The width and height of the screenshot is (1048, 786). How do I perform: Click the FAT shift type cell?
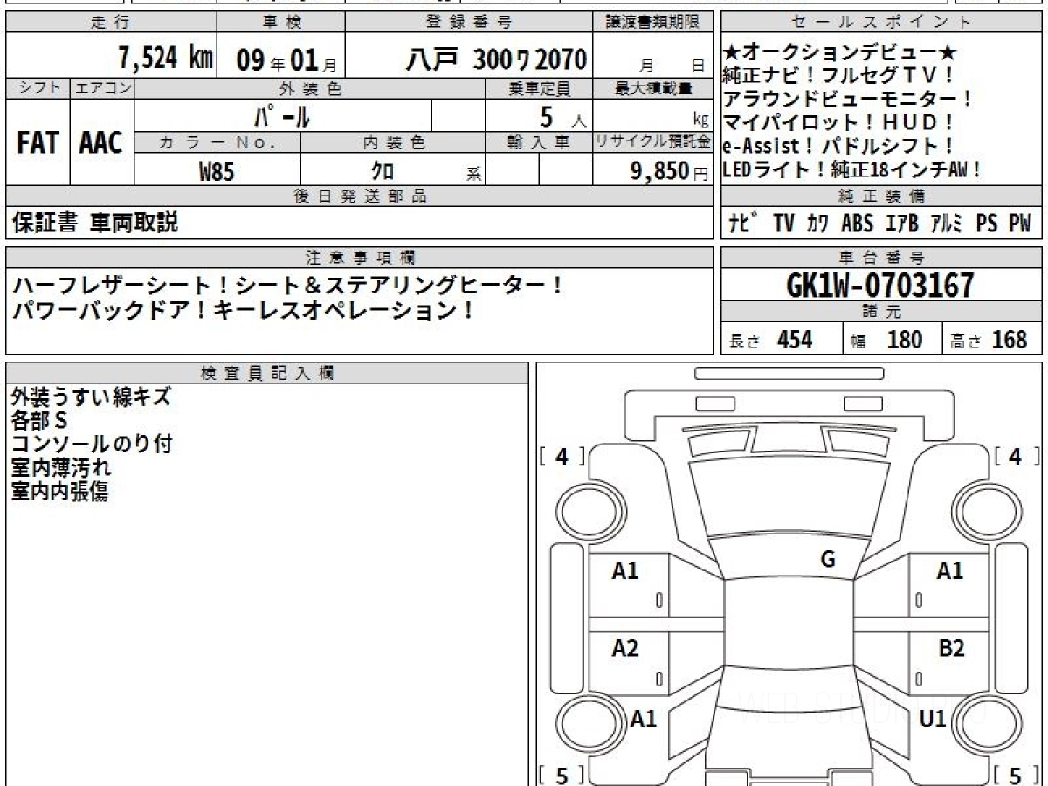38,143
